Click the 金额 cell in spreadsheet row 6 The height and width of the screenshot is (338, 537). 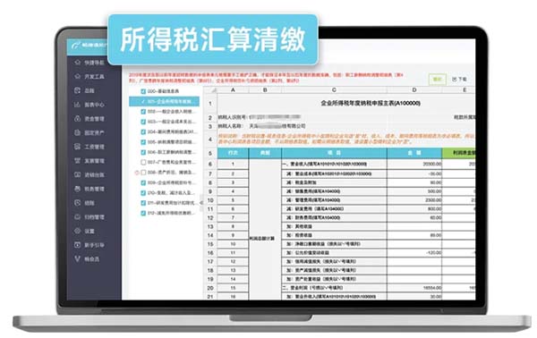(414, 164)
